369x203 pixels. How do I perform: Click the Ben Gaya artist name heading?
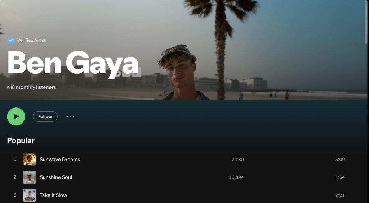pyautogui.click(x=73, y=63)
